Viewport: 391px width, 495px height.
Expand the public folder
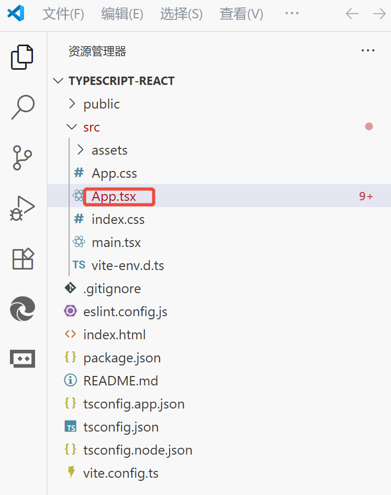tap(102, 104)
